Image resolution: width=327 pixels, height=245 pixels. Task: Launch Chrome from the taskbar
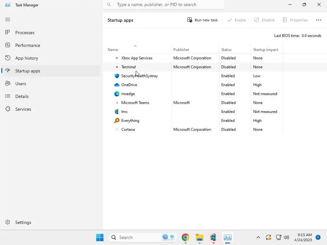pos(186,237)
